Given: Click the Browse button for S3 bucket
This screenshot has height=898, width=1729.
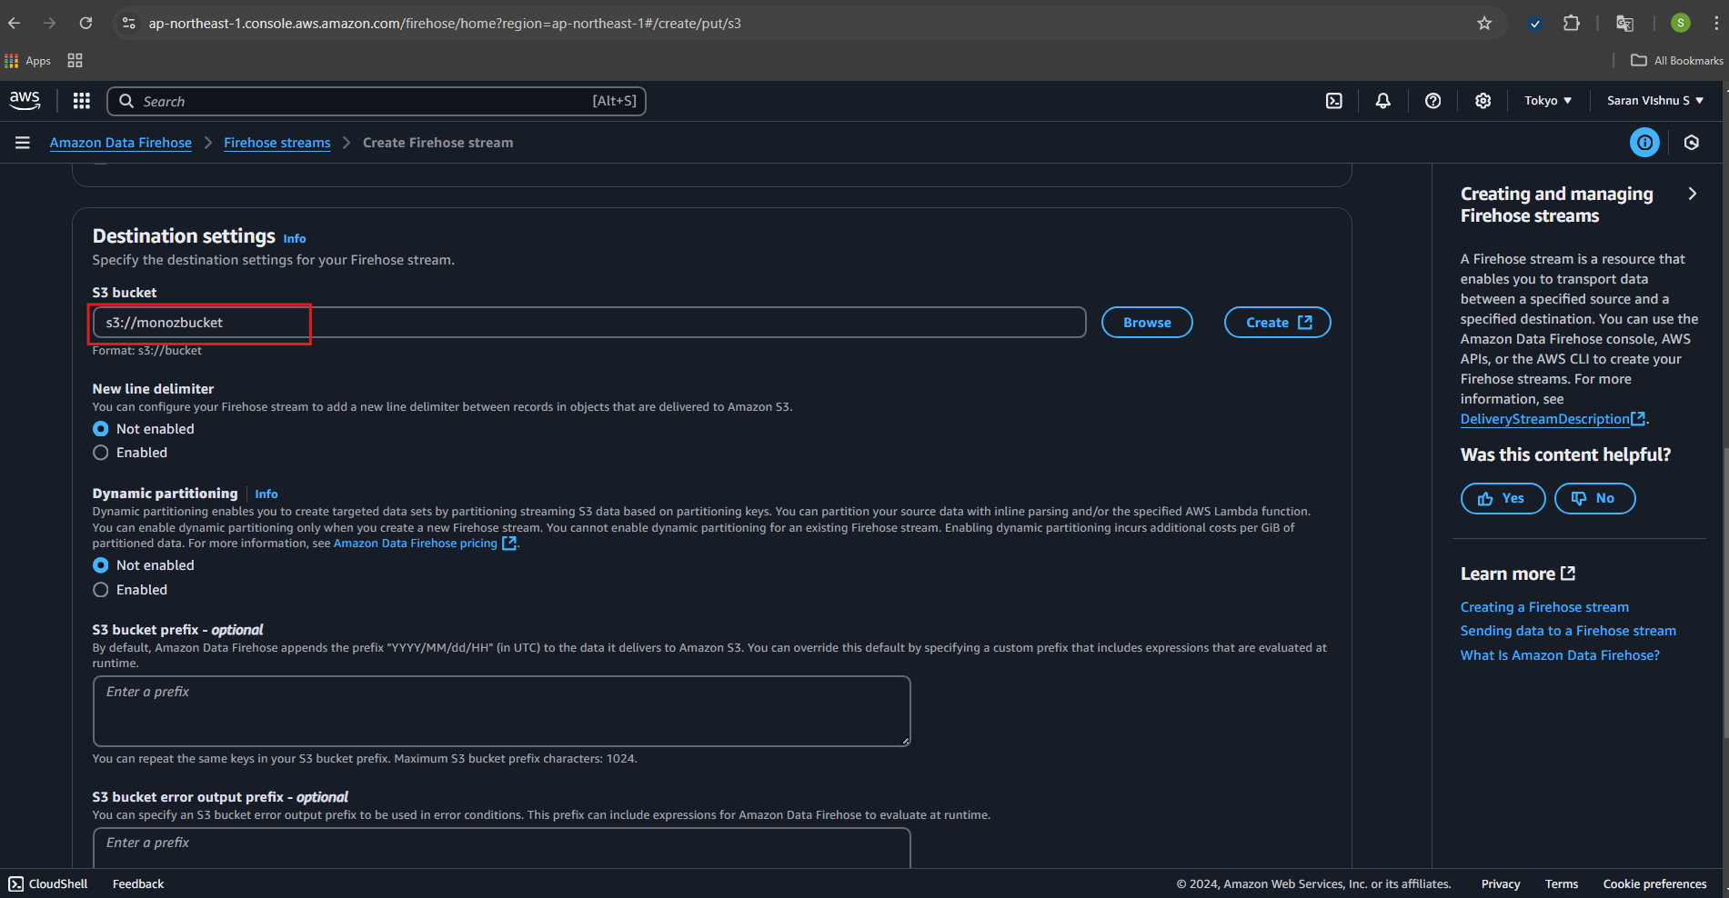Looking at the screenshot, I should coord(1146,323).
